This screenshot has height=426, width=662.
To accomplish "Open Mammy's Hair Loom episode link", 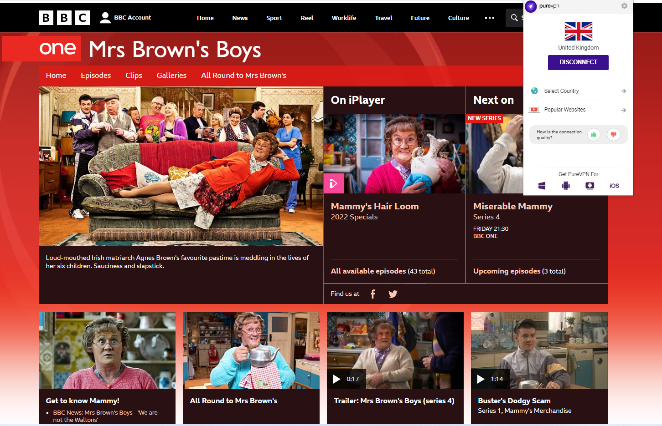I will pyautogui.click(x=375, y=206).
